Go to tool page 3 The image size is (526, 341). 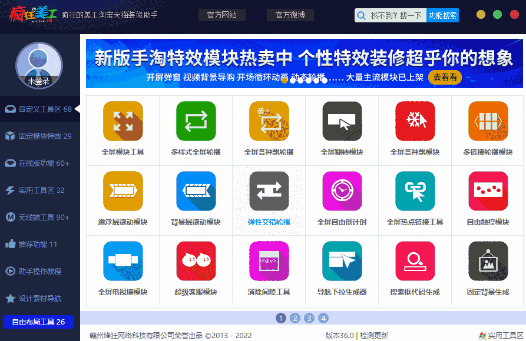[309, 318]
